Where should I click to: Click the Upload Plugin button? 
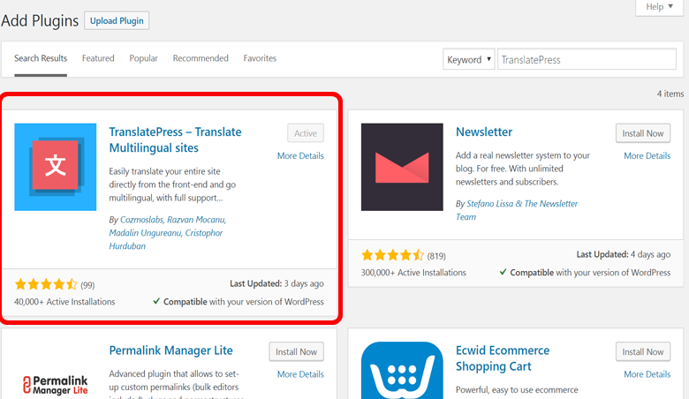pos(117,20)
